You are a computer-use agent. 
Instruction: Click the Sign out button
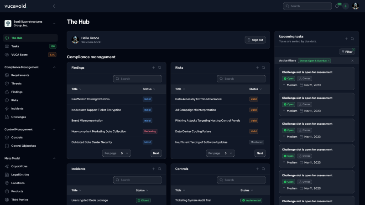coord(255,40)
